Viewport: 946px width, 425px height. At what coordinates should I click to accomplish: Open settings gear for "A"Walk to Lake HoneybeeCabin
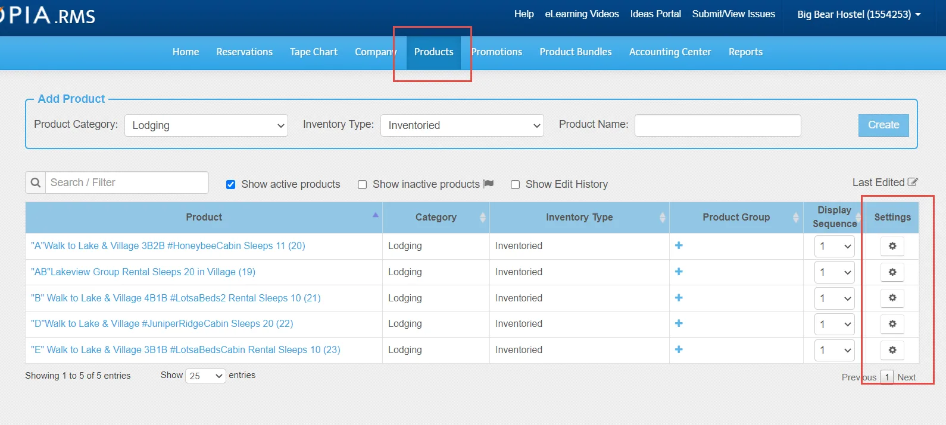892,246
